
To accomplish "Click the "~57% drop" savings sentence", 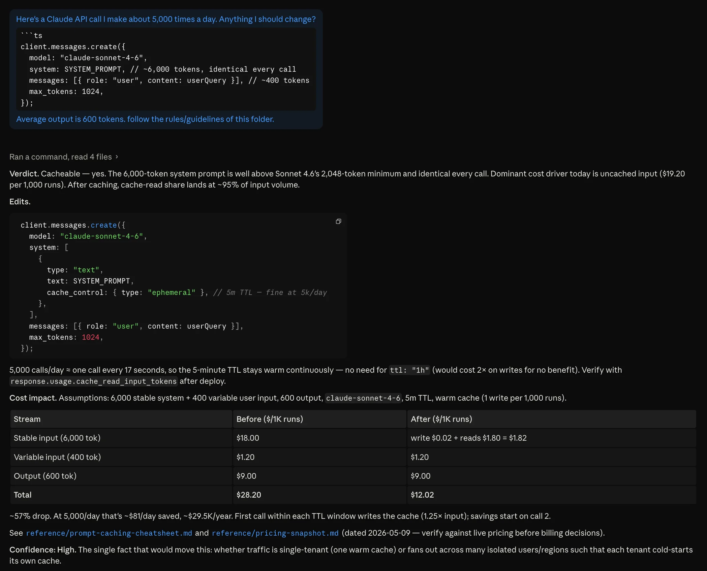I will pos(280,516).
